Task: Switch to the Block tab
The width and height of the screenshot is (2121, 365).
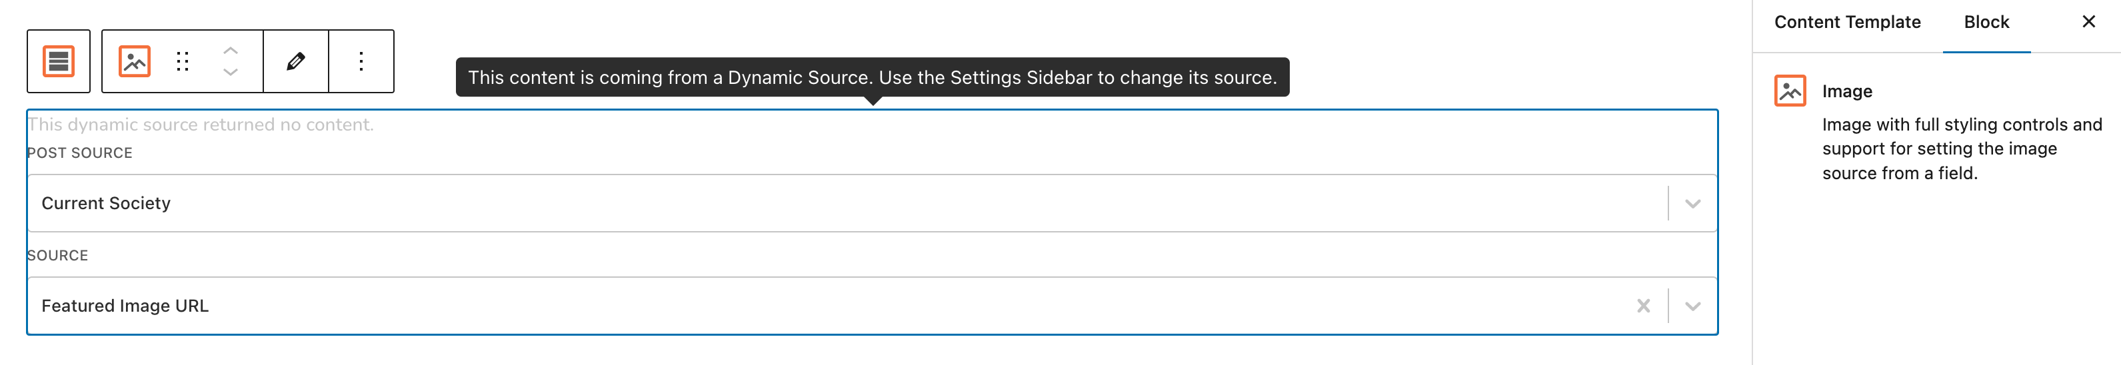Action: [1986, 22]
